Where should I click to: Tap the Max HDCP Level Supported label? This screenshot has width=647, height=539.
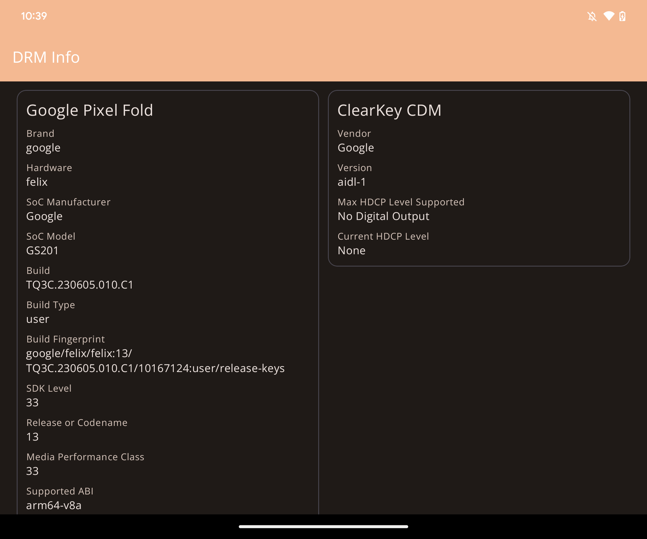click(401, 202)
